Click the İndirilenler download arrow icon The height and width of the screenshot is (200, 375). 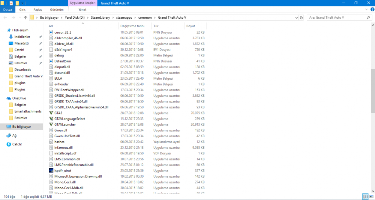tap(11, 37)
